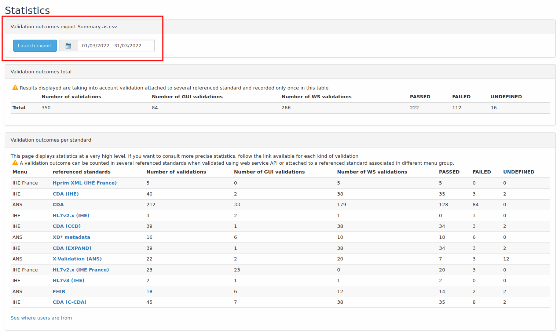Open the CDA (C-CDA) link
This screenshot has height=332, width=560.
[x=69, y=302]
